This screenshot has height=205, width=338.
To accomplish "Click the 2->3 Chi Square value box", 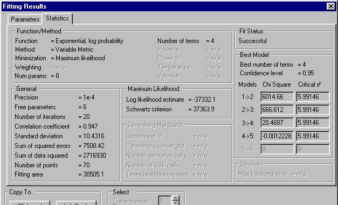I will pos(277,110).
